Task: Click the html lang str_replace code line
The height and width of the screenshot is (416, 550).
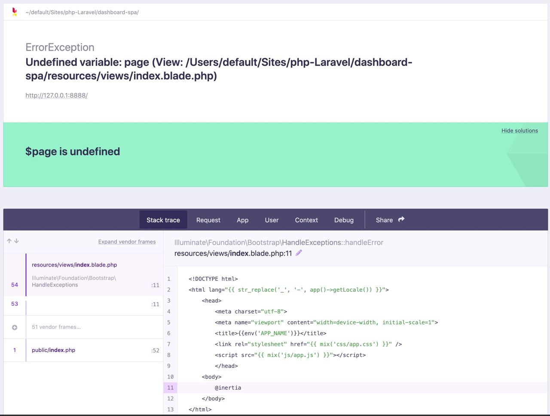Action: tap(289, 290)
